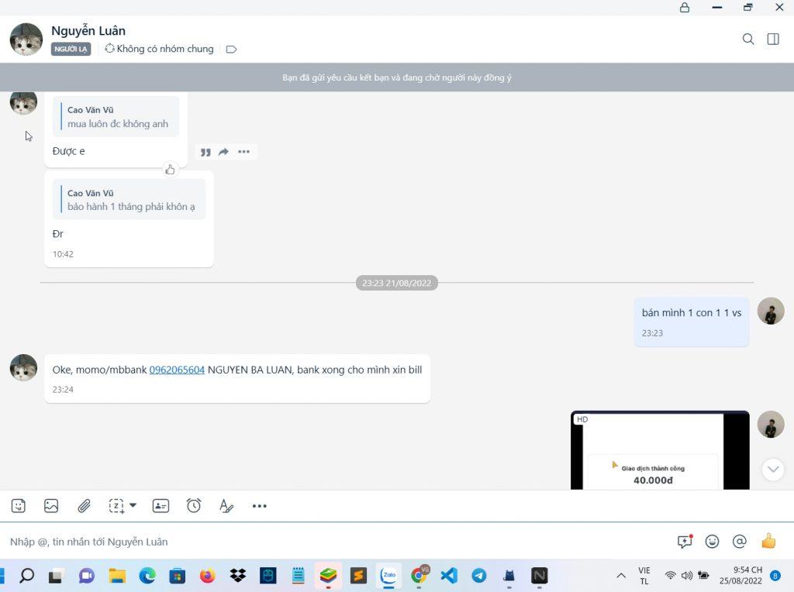Screen dimensions: 794x592
Task: Toggle the conversation info side panel
Action: tap(773, 39)
